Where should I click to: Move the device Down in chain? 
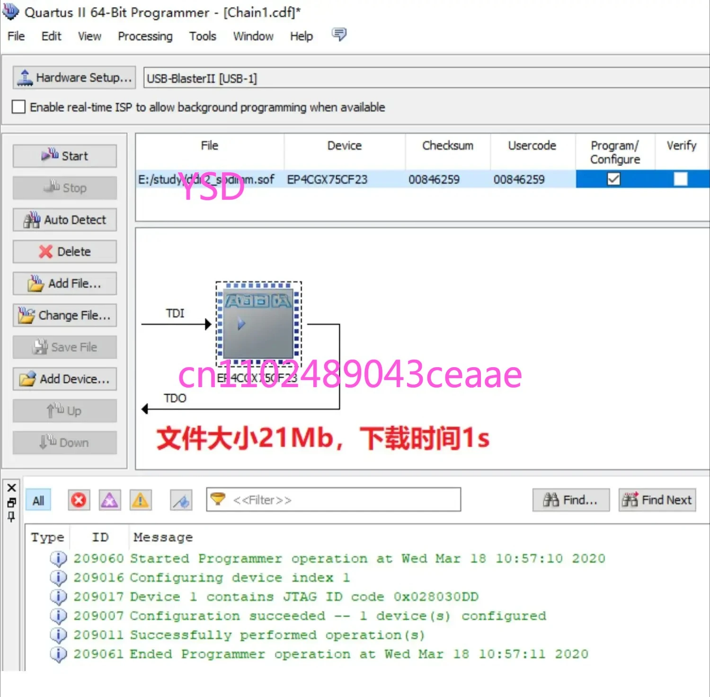point(65,442)
